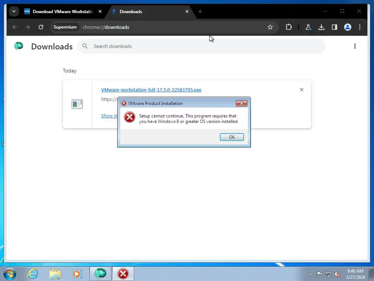Viewport: 374px width, 281px height.
Task: Switch to Download VMware Workstation tab
Action: pos(63,11)
